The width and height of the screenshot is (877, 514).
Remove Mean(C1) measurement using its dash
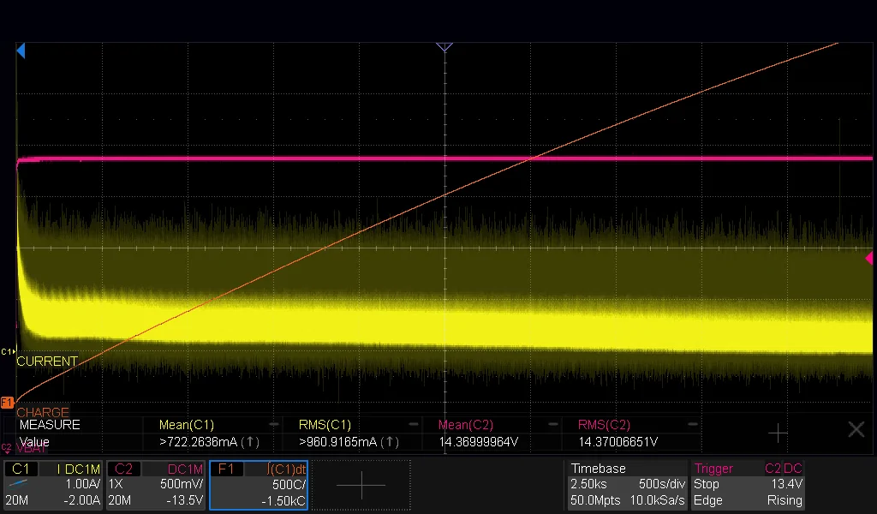point(273,425)
